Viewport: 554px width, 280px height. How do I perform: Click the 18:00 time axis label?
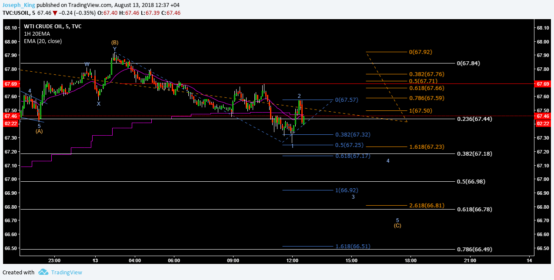(410, 260)
